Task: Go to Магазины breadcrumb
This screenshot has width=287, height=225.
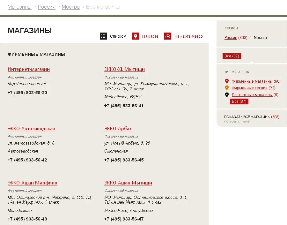Action: click(x=19, y=7)
